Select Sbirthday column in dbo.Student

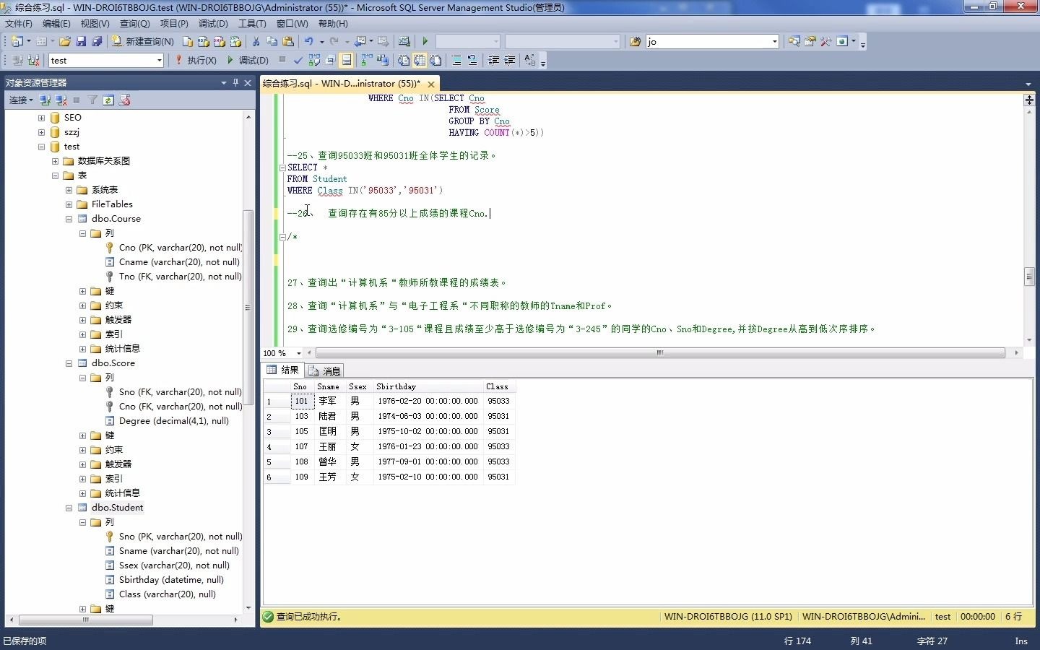(x=171, y=580)
